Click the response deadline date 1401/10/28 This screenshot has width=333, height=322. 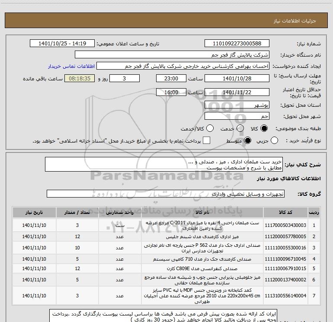pos(237,79)
